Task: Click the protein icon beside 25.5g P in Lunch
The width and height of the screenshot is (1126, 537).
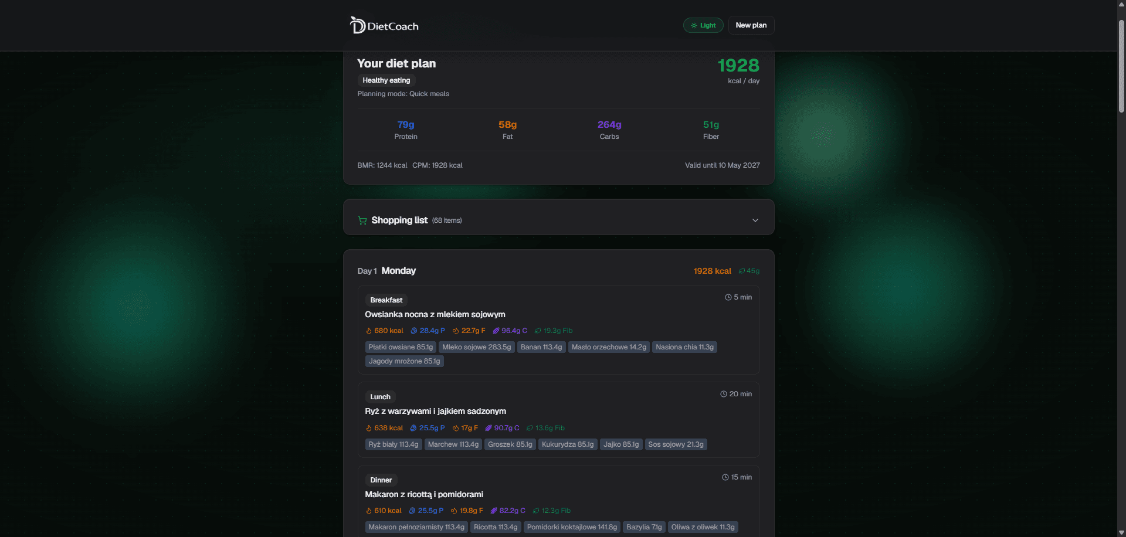Action: (413, 428)
